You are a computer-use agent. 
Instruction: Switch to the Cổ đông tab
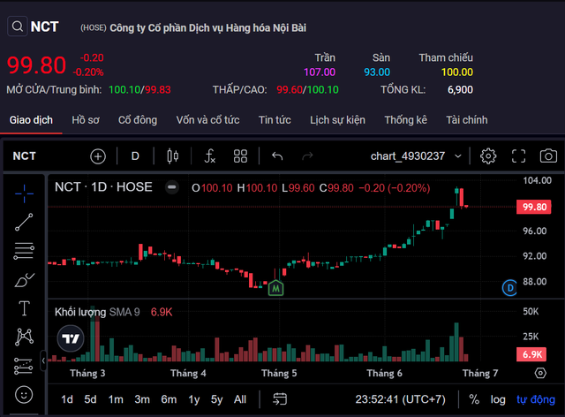(x=138, y=120)
